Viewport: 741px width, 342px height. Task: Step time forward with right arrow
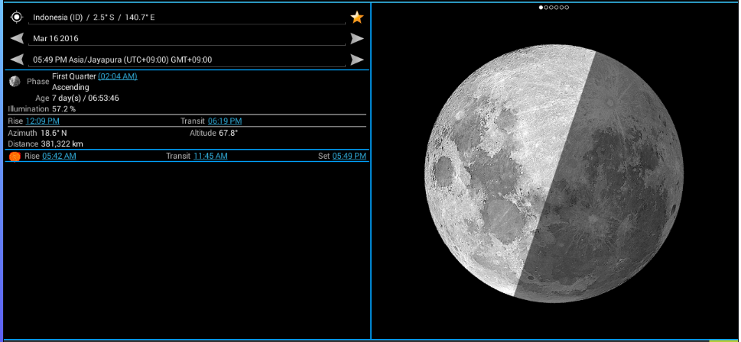coord(357,60)
